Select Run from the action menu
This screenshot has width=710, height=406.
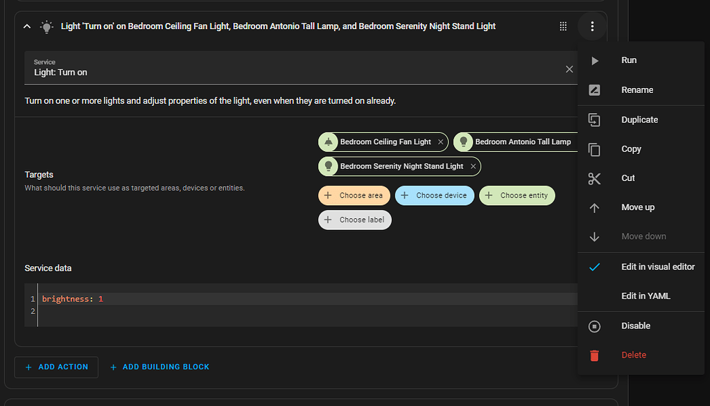click(629, 60)
